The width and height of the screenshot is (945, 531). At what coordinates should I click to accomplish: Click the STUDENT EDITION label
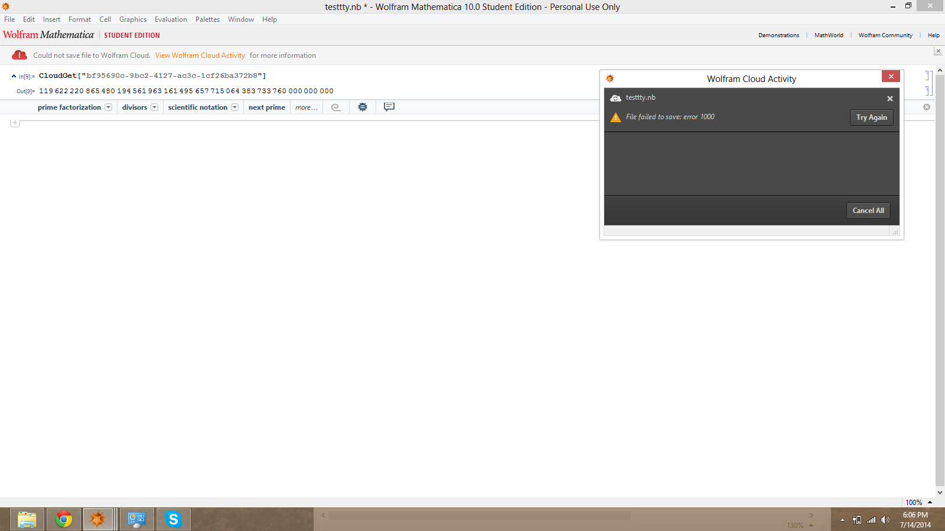132,35
